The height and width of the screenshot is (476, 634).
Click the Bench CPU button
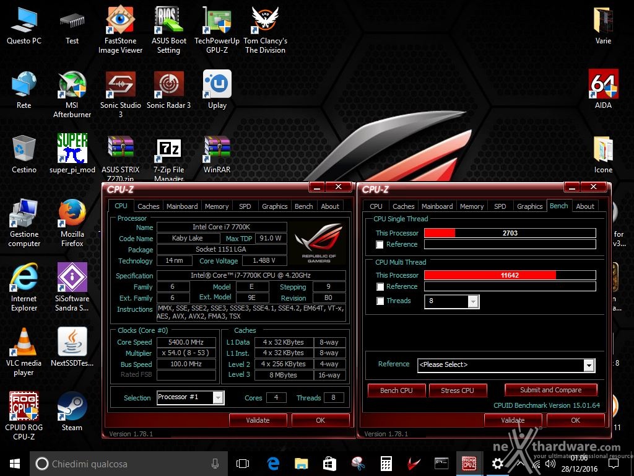point(396,390)
